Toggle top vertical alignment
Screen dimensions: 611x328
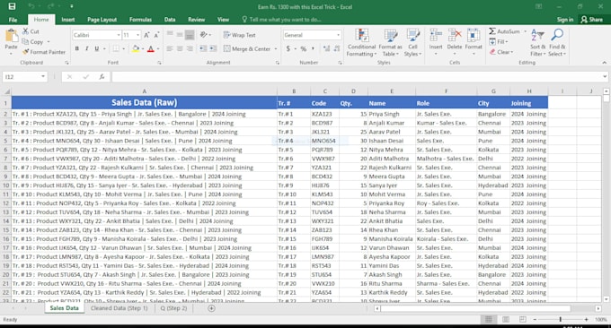tap(170, 35)
